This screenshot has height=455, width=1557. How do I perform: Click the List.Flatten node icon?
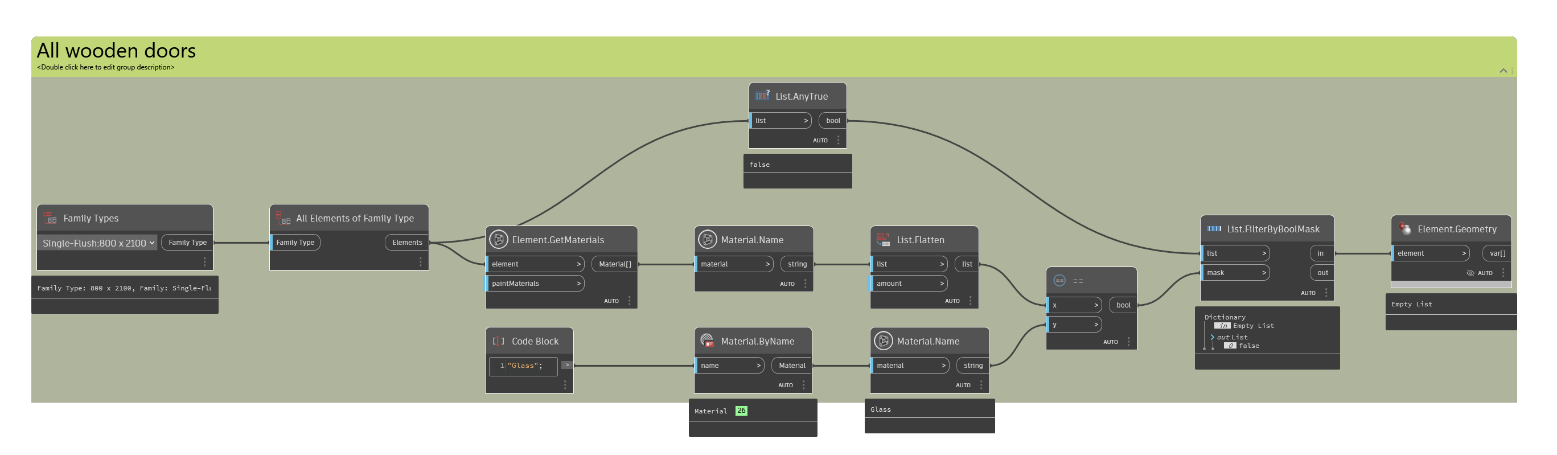883,240
